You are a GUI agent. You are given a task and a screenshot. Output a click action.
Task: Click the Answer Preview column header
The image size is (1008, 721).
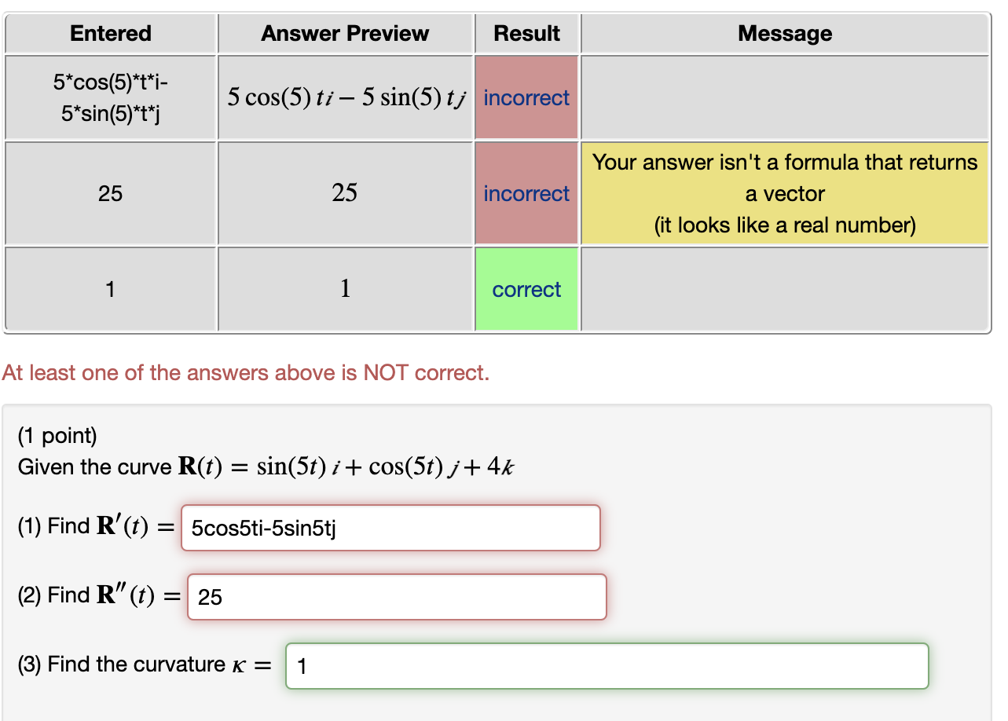[x=345, y=33]
